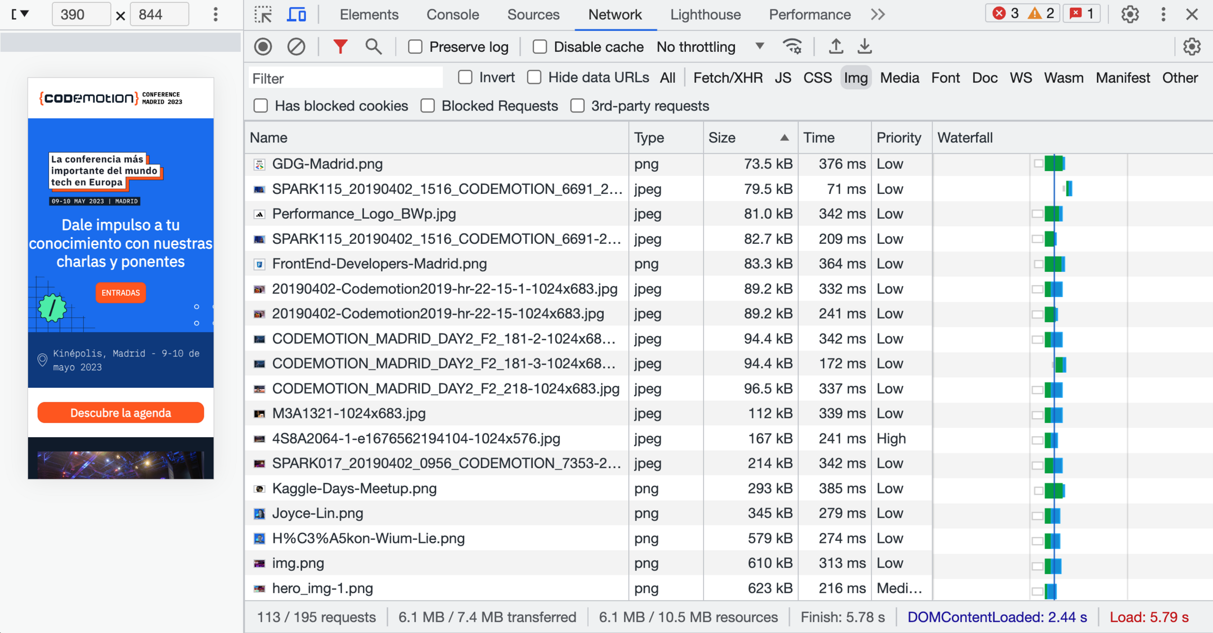This screenshot has width=1213, height=633.
Task: Click the Descubre la agenda button
Action: (x=121, y=413)
